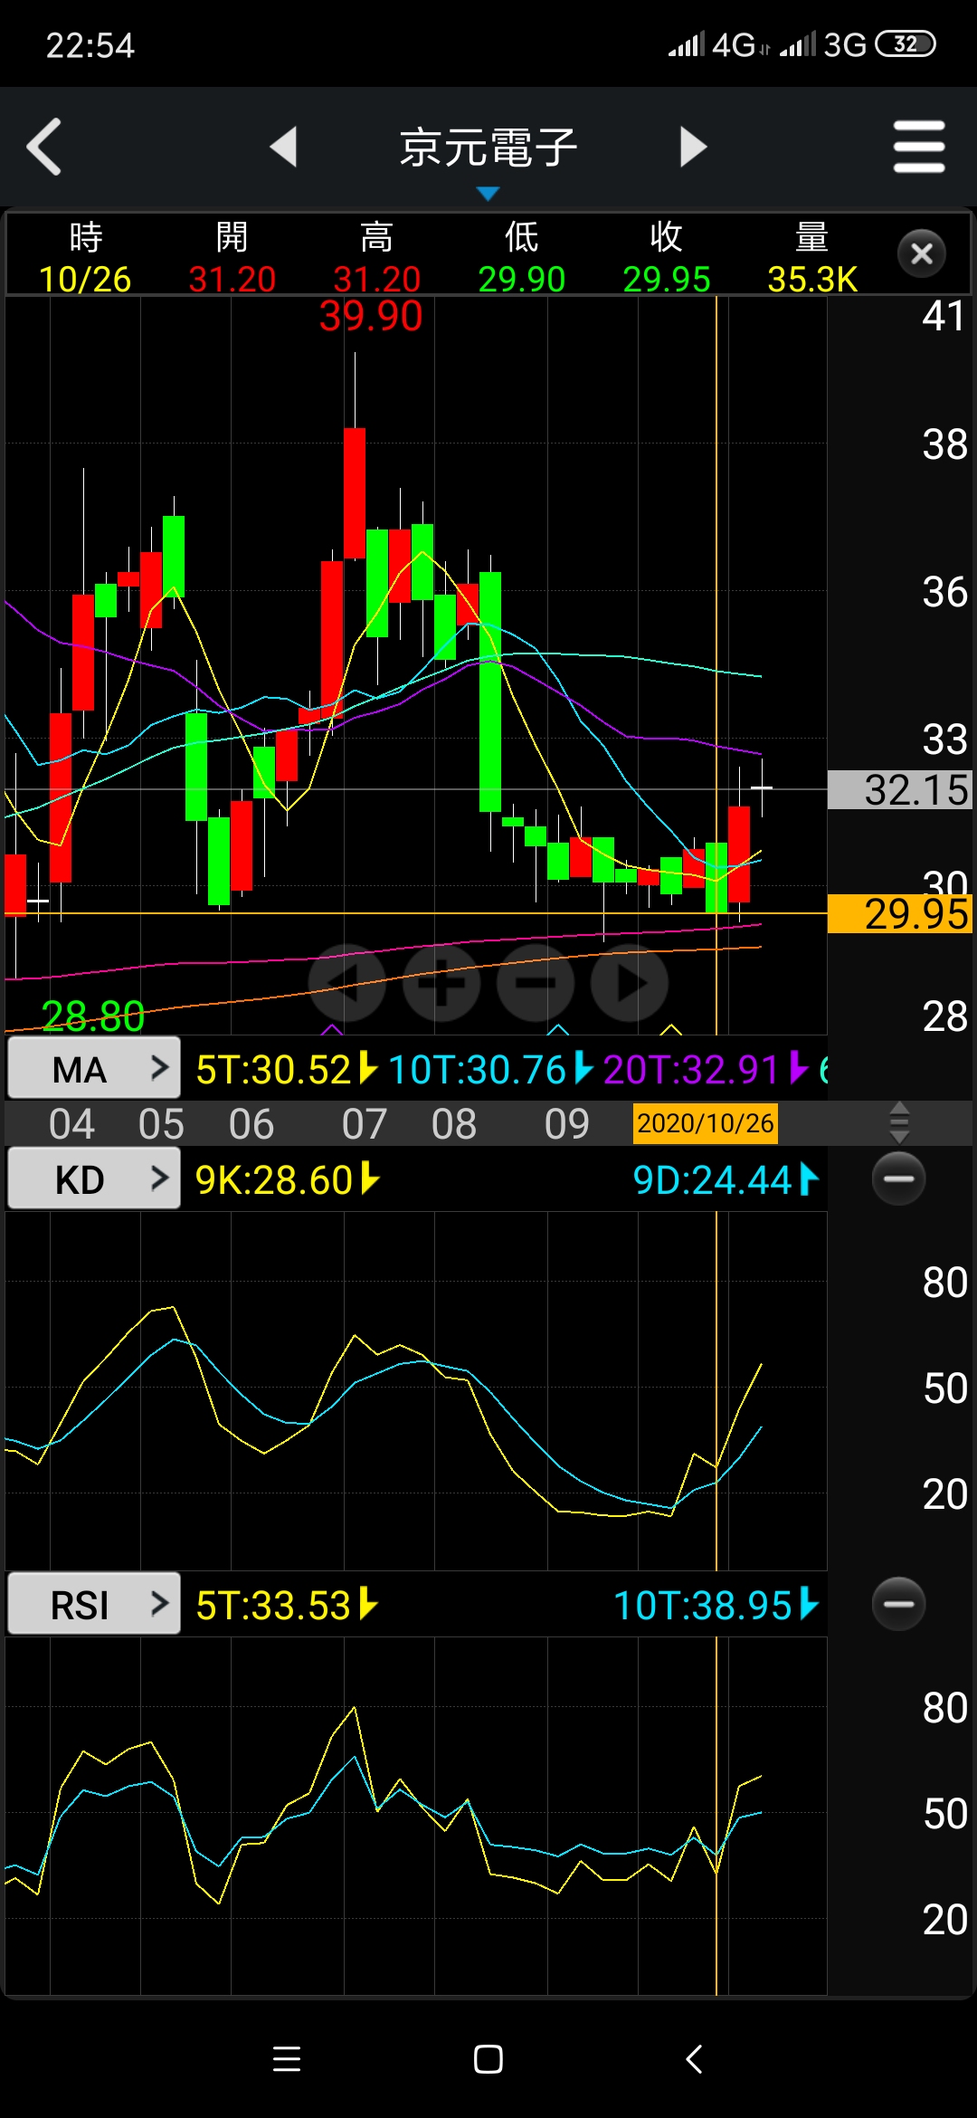Zoom in chart with plus button
Image resolution: width=977 pixels, height=2118 pixels.
pos(441,984)
